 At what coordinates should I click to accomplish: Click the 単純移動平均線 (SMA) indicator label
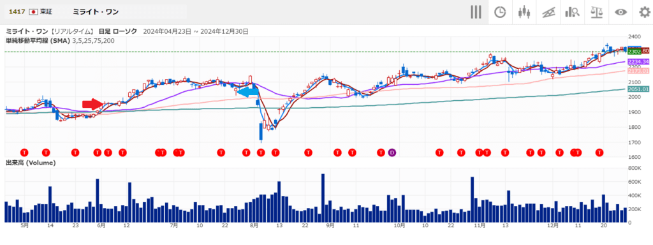point(38,40)
